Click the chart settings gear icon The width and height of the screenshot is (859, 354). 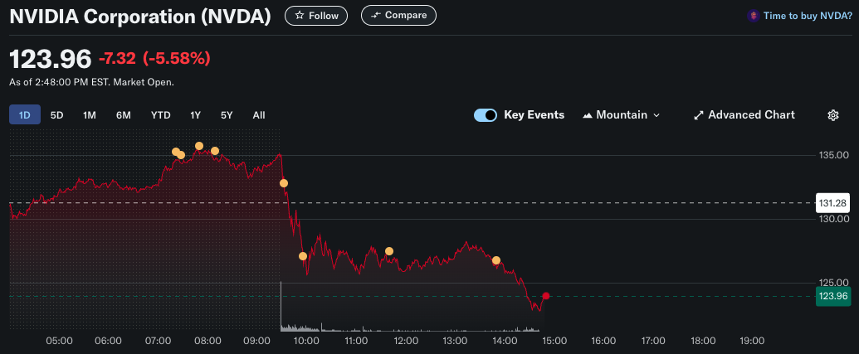tap(832, 115)
